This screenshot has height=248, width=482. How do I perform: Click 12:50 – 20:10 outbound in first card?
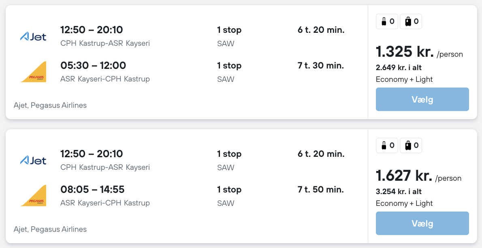92,30
